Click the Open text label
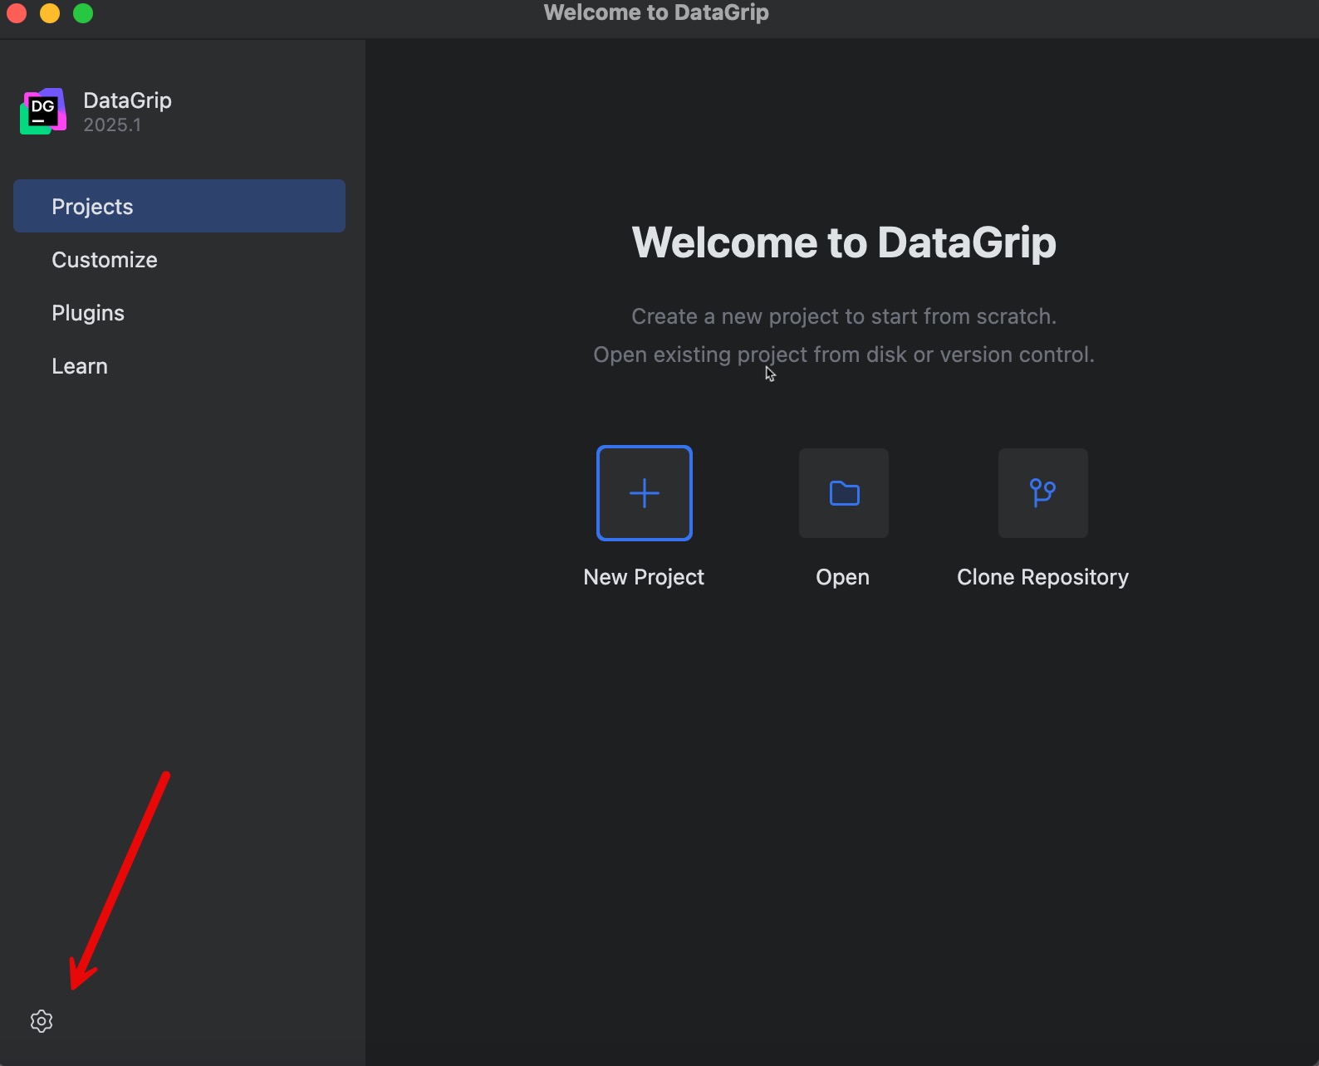Screen dimensions: 1319x1066 [x=842, y=577]
